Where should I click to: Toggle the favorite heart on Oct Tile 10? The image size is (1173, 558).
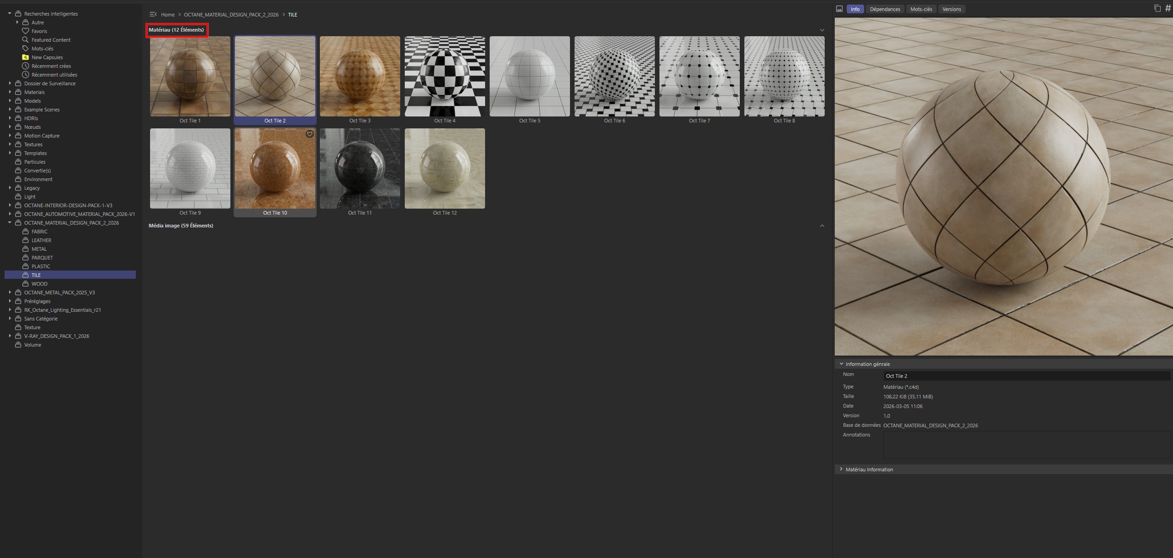(309, 134)
